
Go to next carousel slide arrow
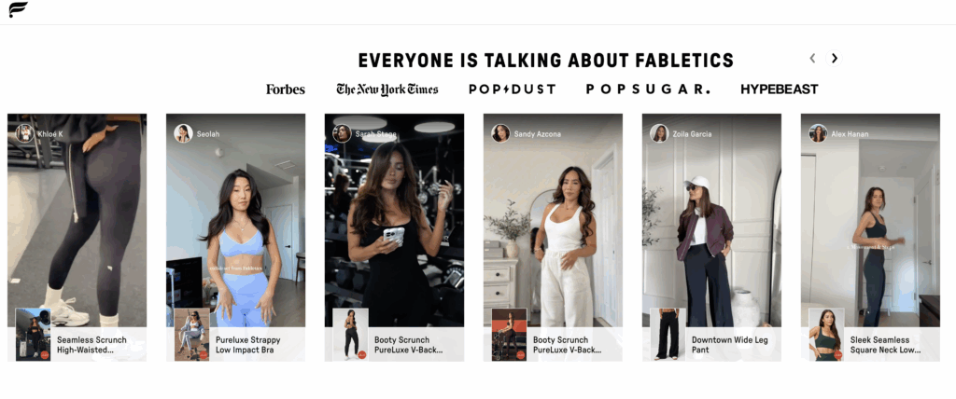835,58
